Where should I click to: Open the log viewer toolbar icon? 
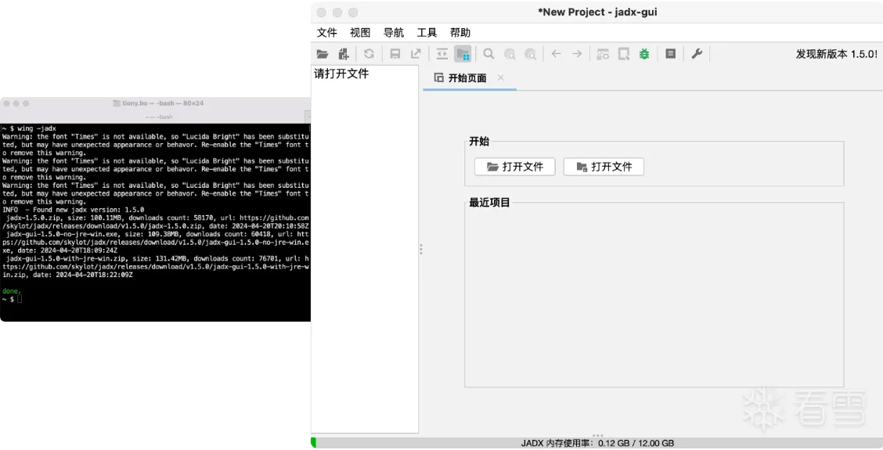coord(671,54)
